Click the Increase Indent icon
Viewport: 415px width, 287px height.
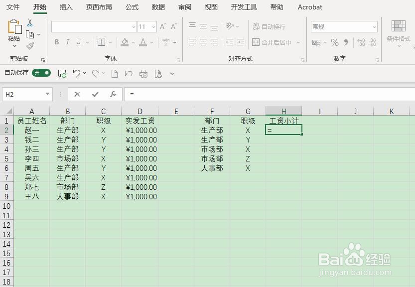tap(240, 42)
